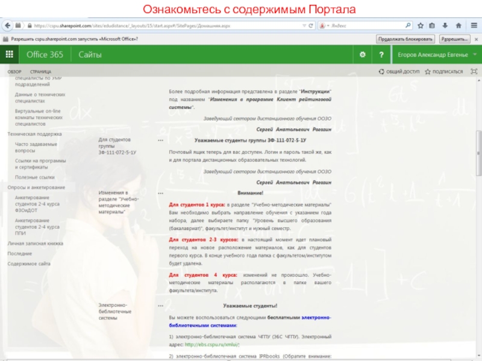Toggle the ПОДПИСАТЬСЯ follow star
The height and width of the screenshot is (361, 482).
[x=445, y=71]
